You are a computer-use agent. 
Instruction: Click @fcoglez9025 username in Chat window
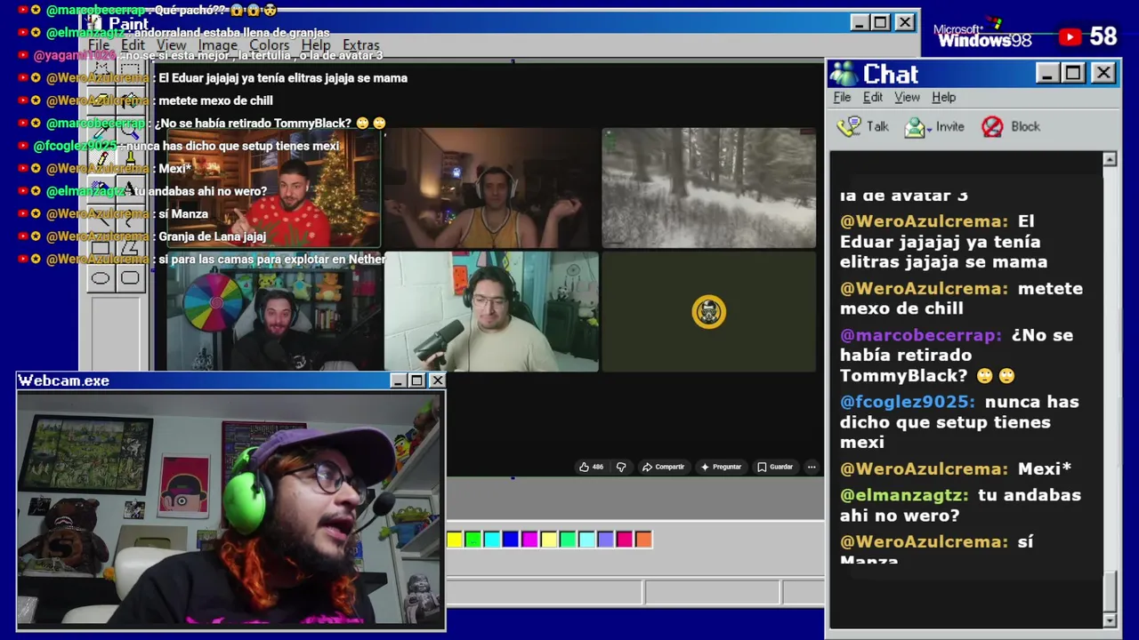(x=908, y=402)
